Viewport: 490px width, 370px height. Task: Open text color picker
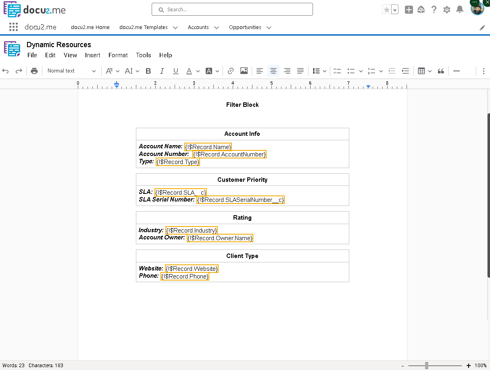(189, 71)
